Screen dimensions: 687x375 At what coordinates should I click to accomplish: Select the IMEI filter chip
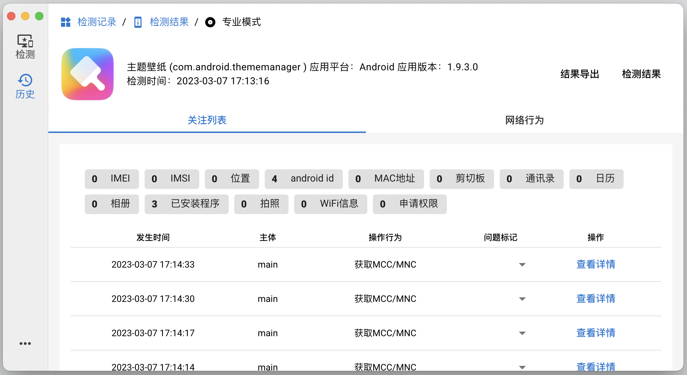[x=112, y=179]
